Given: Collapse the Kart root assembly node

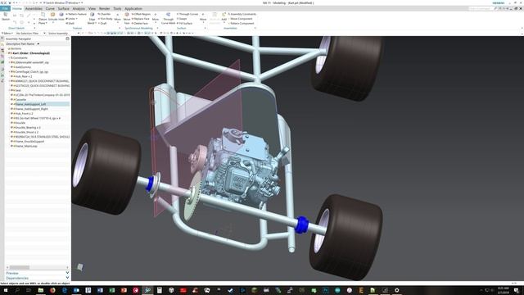Looking at the screenshot, I should pyautogui.click(x=7, y=53).
